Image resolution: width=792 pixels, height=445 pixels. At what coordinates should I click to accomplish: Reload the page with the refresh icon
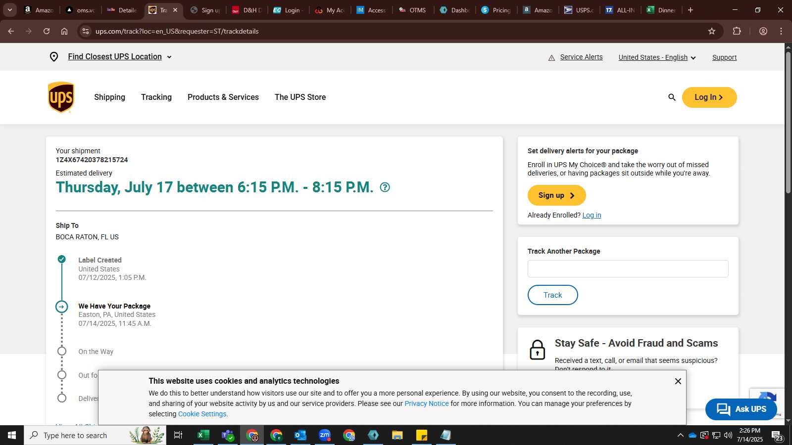(x=47, y=31)
